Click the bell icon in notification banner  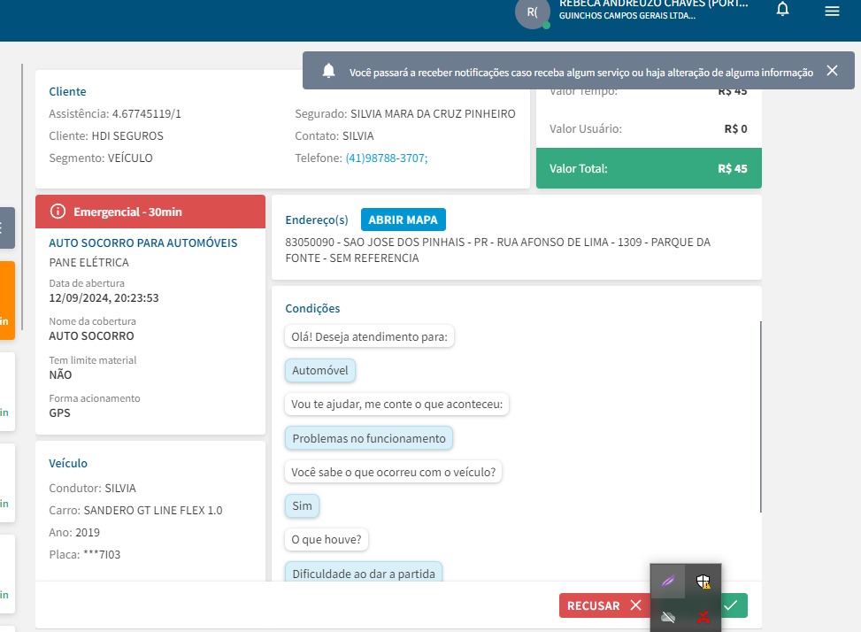(328, 71)
